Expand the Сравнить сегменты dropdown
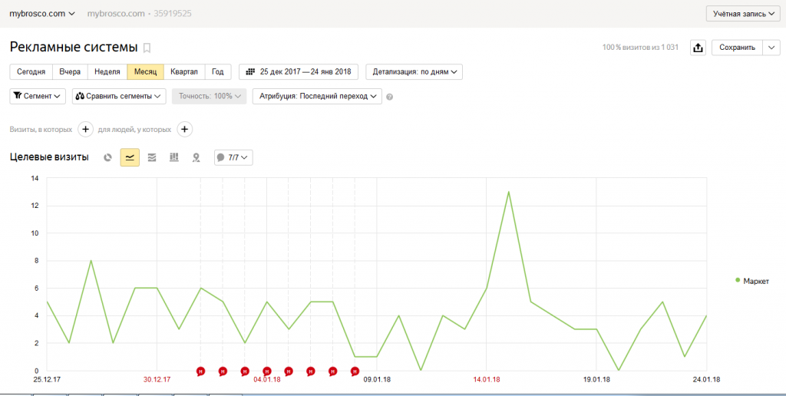 [x=119, y=96]
